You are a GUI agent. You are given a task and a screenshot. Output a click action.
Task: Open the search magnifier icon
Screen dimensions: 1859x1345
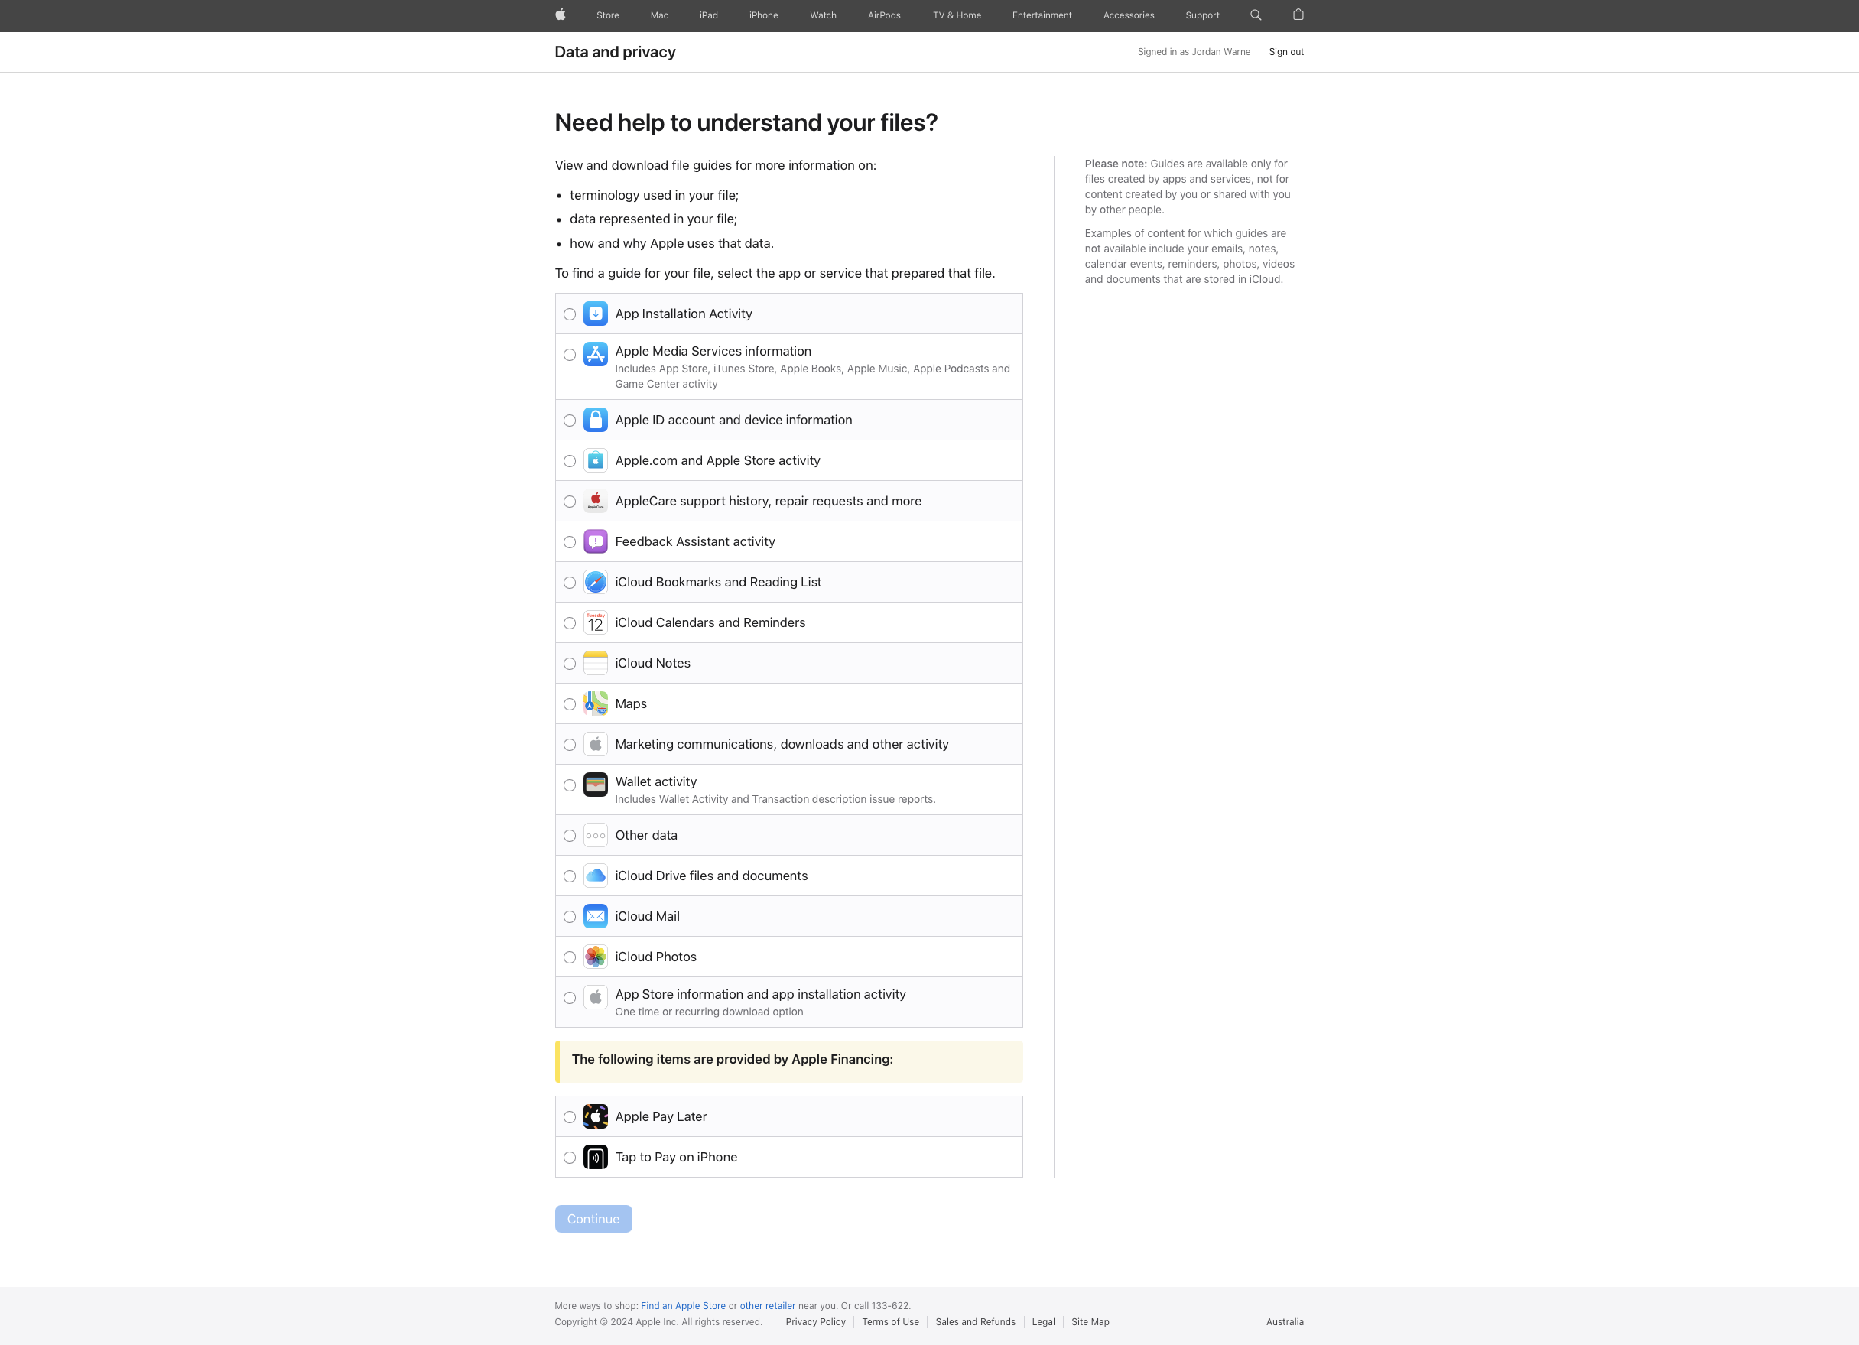[1255, 15]
